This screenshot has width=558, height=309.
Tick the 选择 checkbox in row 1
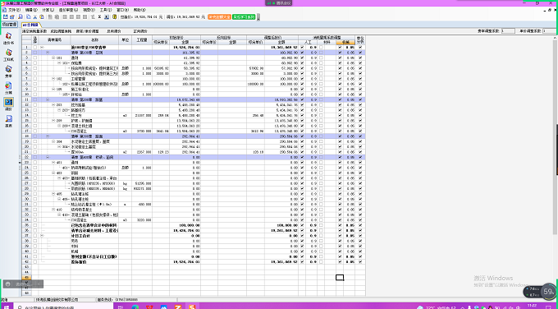34,47
